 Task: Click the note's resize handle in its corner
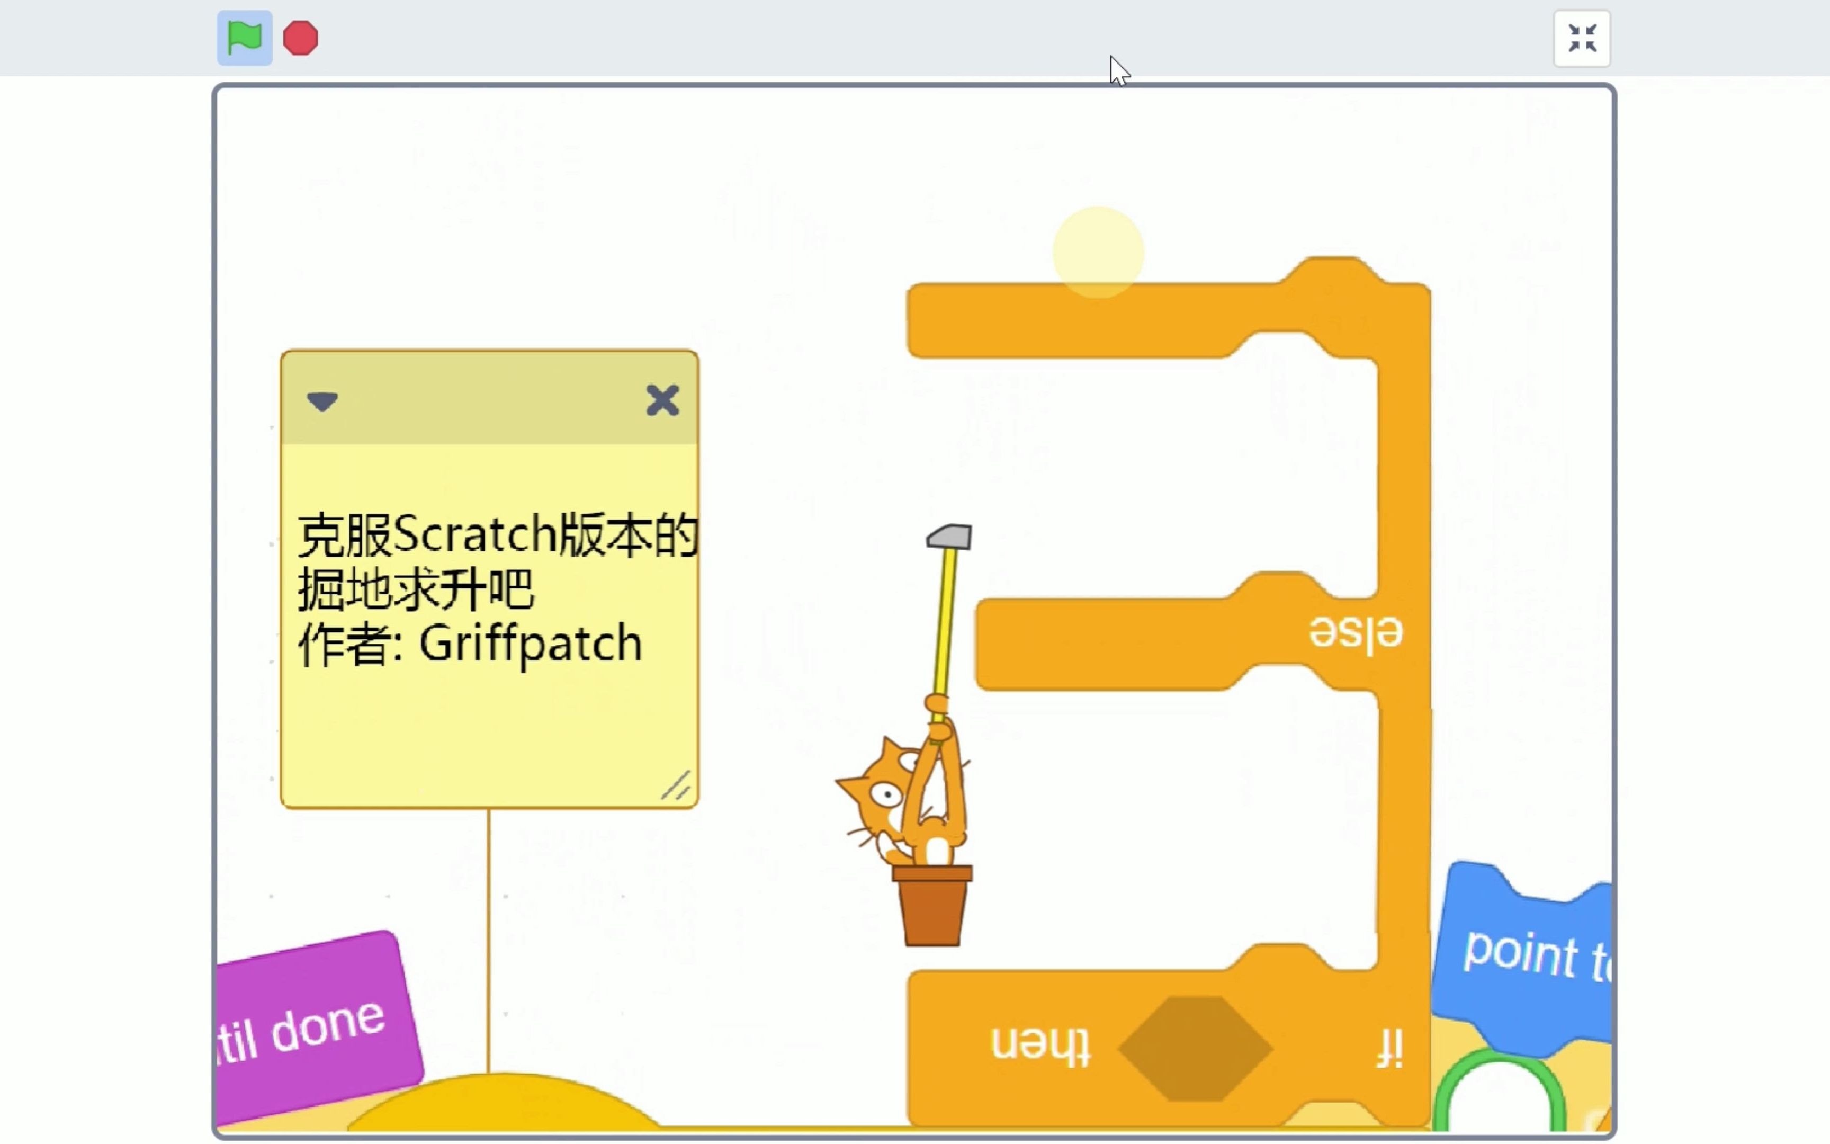pyautogui.click(x=676, y=785)
